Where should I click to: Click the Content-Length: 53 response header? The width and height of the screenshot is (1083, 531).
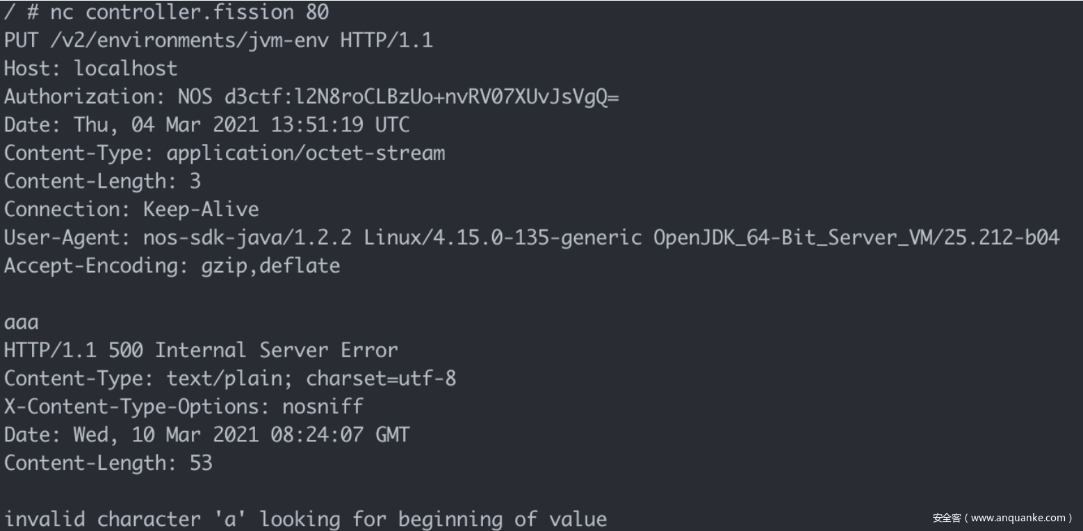click(x=108, y=463)
